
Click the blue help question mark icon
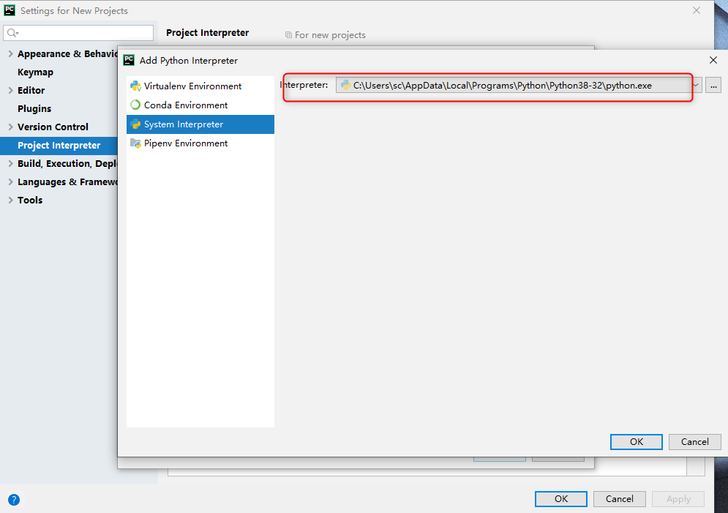pos(14,500)
